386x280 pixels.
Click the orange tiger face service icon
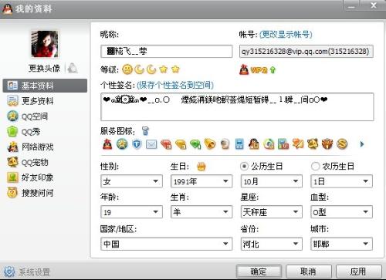pyautogui.click(x=327, y=144)
